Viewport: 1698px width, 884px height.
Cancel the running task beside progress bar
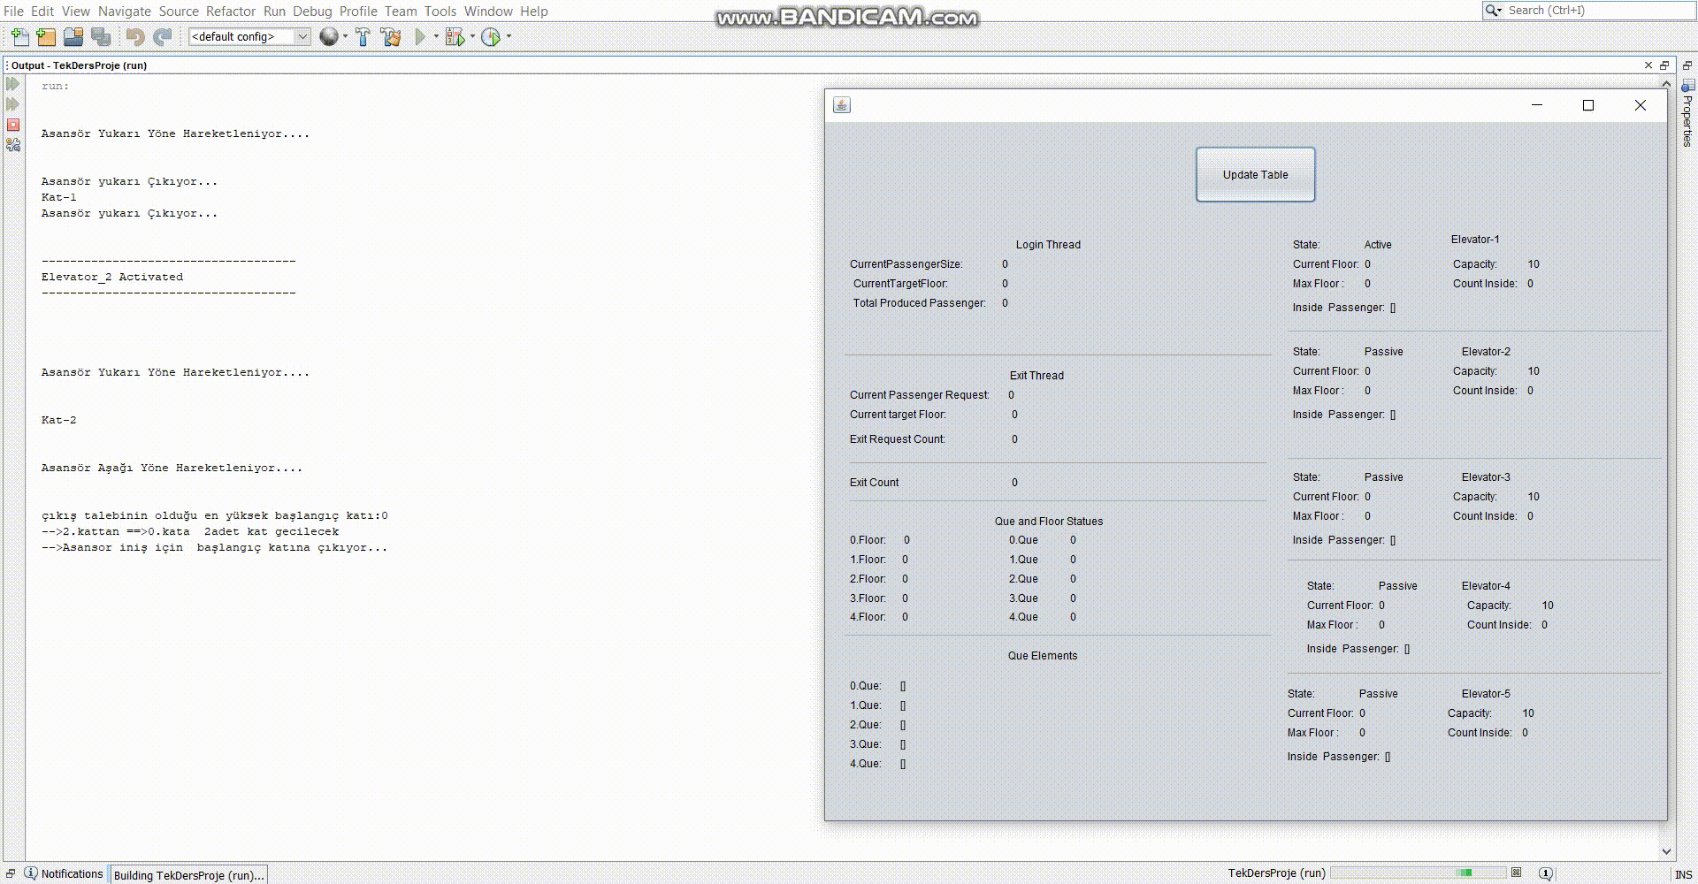pyautogui.click(x=1516, y=873)
